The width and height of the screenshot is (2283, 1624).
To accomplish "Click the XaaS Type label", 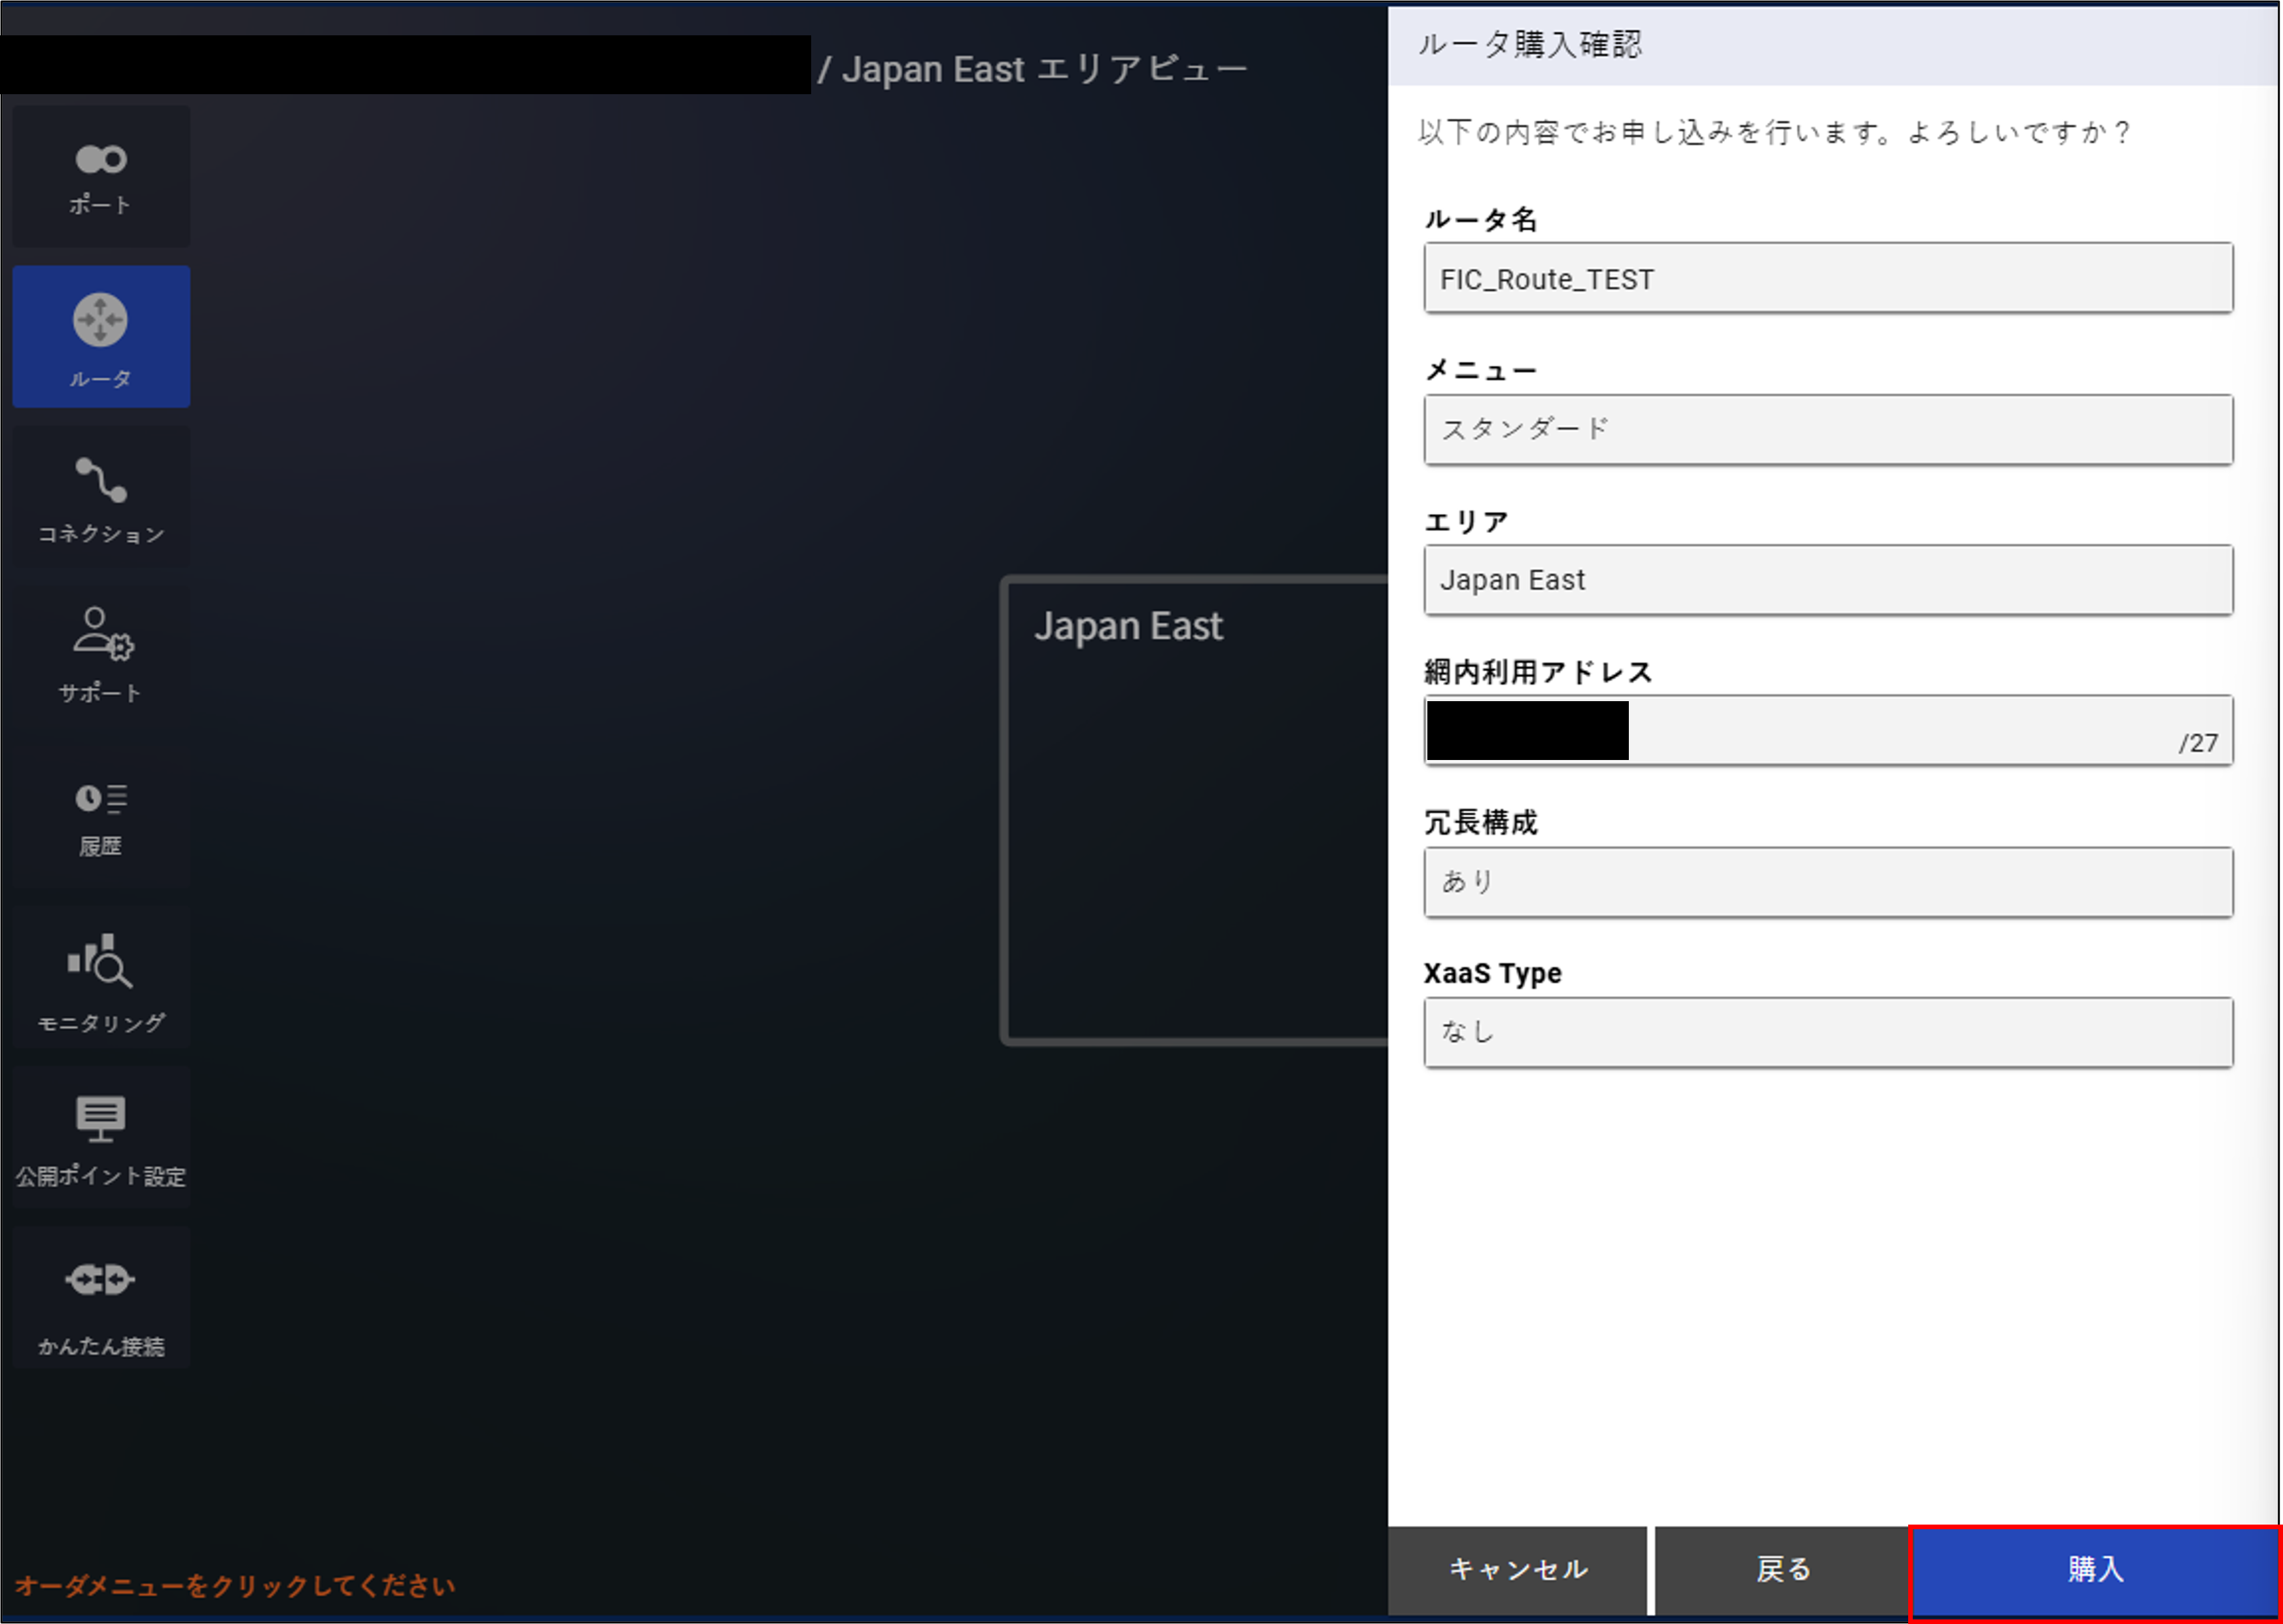I will coord(1493,973).
